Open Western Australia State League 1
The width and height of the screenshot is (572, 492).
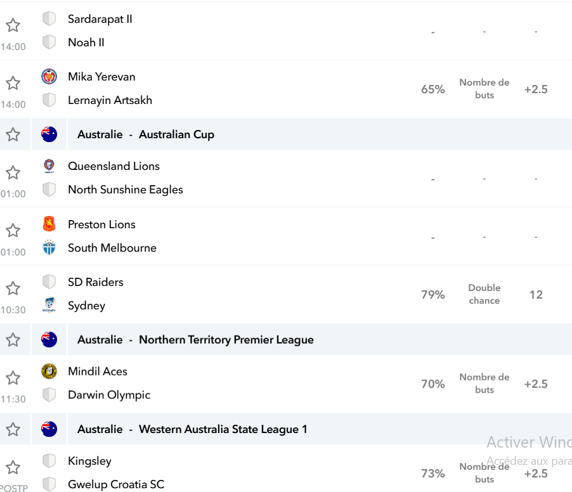point(223,429)
